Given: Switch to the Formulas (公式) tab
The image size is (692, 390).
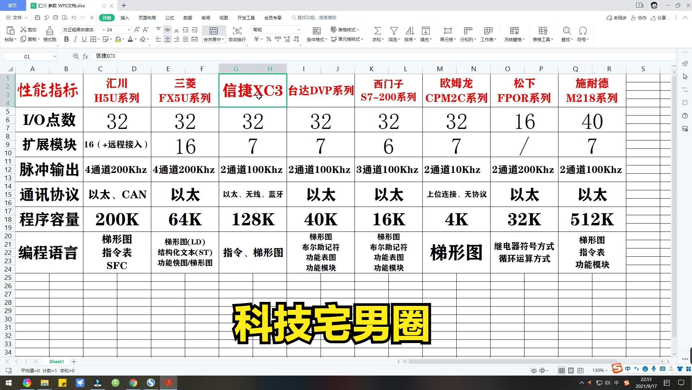Looking at the screenshot, I should pos(169,18).
